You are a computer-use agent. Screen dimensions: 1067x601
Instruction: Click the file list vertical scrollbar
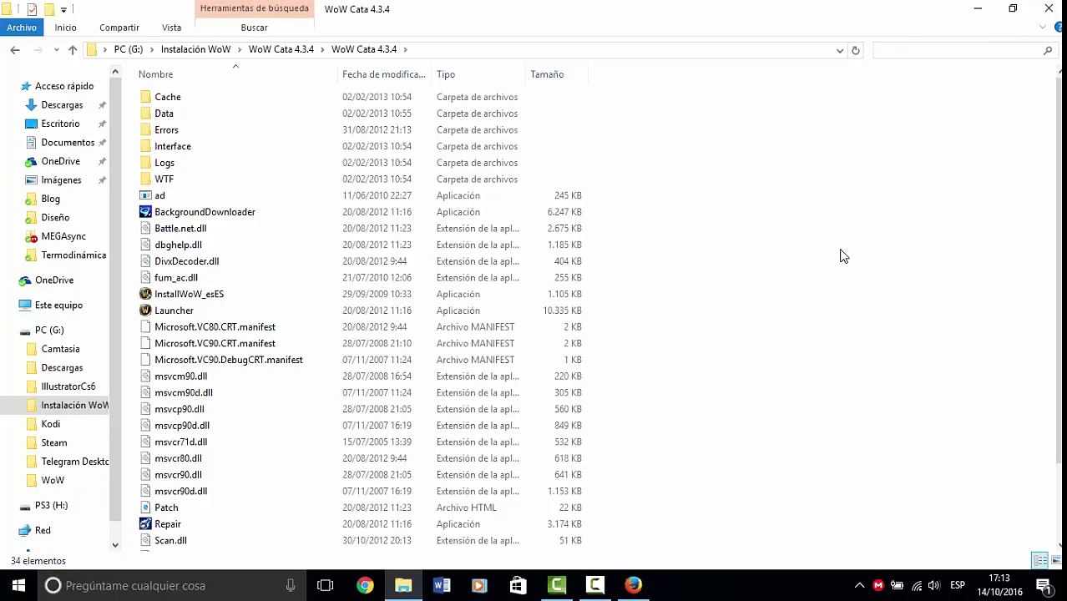click(1061, 271)
